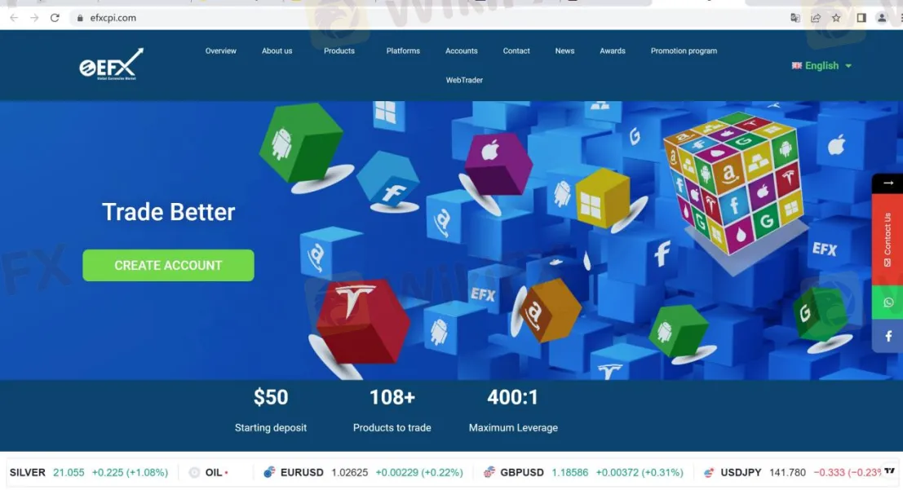The image size is (903, 490).
Task: Click the SILVER quote in ticker
Action: point(89,472)
